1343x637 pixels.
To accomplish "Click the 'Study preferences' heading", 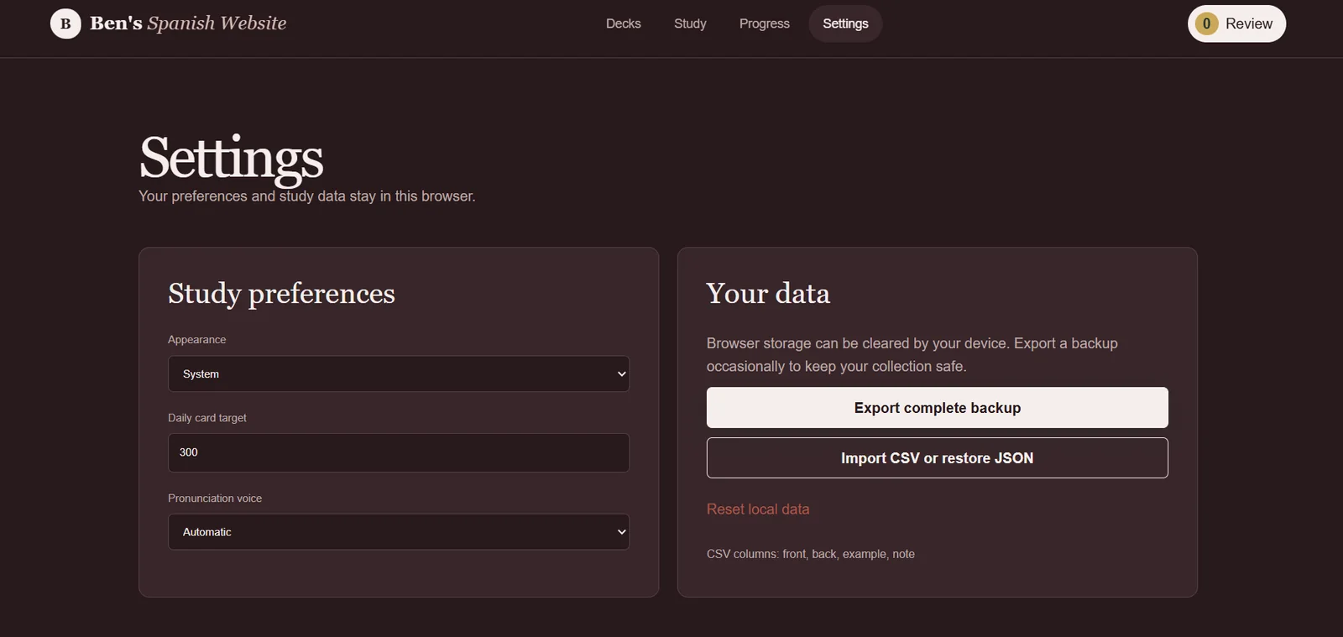I will tap(281, 294).
